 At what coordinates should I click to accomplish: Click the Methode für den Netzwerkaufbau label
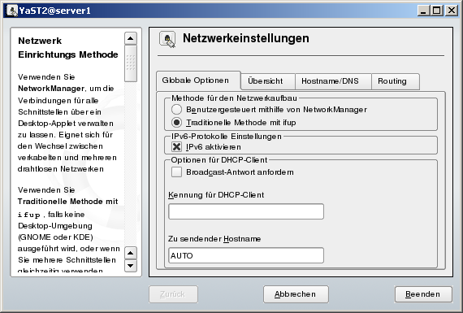pyautogui.click(x=235, y=98)
